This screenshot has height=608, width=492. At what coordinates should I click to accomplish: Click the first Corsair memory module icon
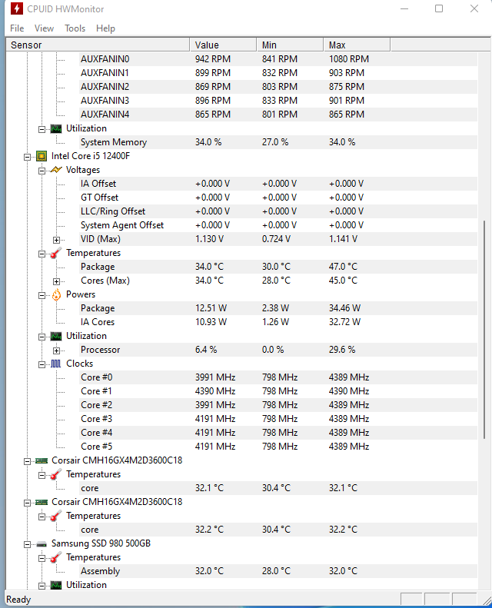(42, 460)
